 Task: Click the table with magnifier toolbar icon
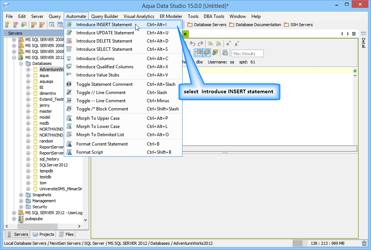[52, 24]
